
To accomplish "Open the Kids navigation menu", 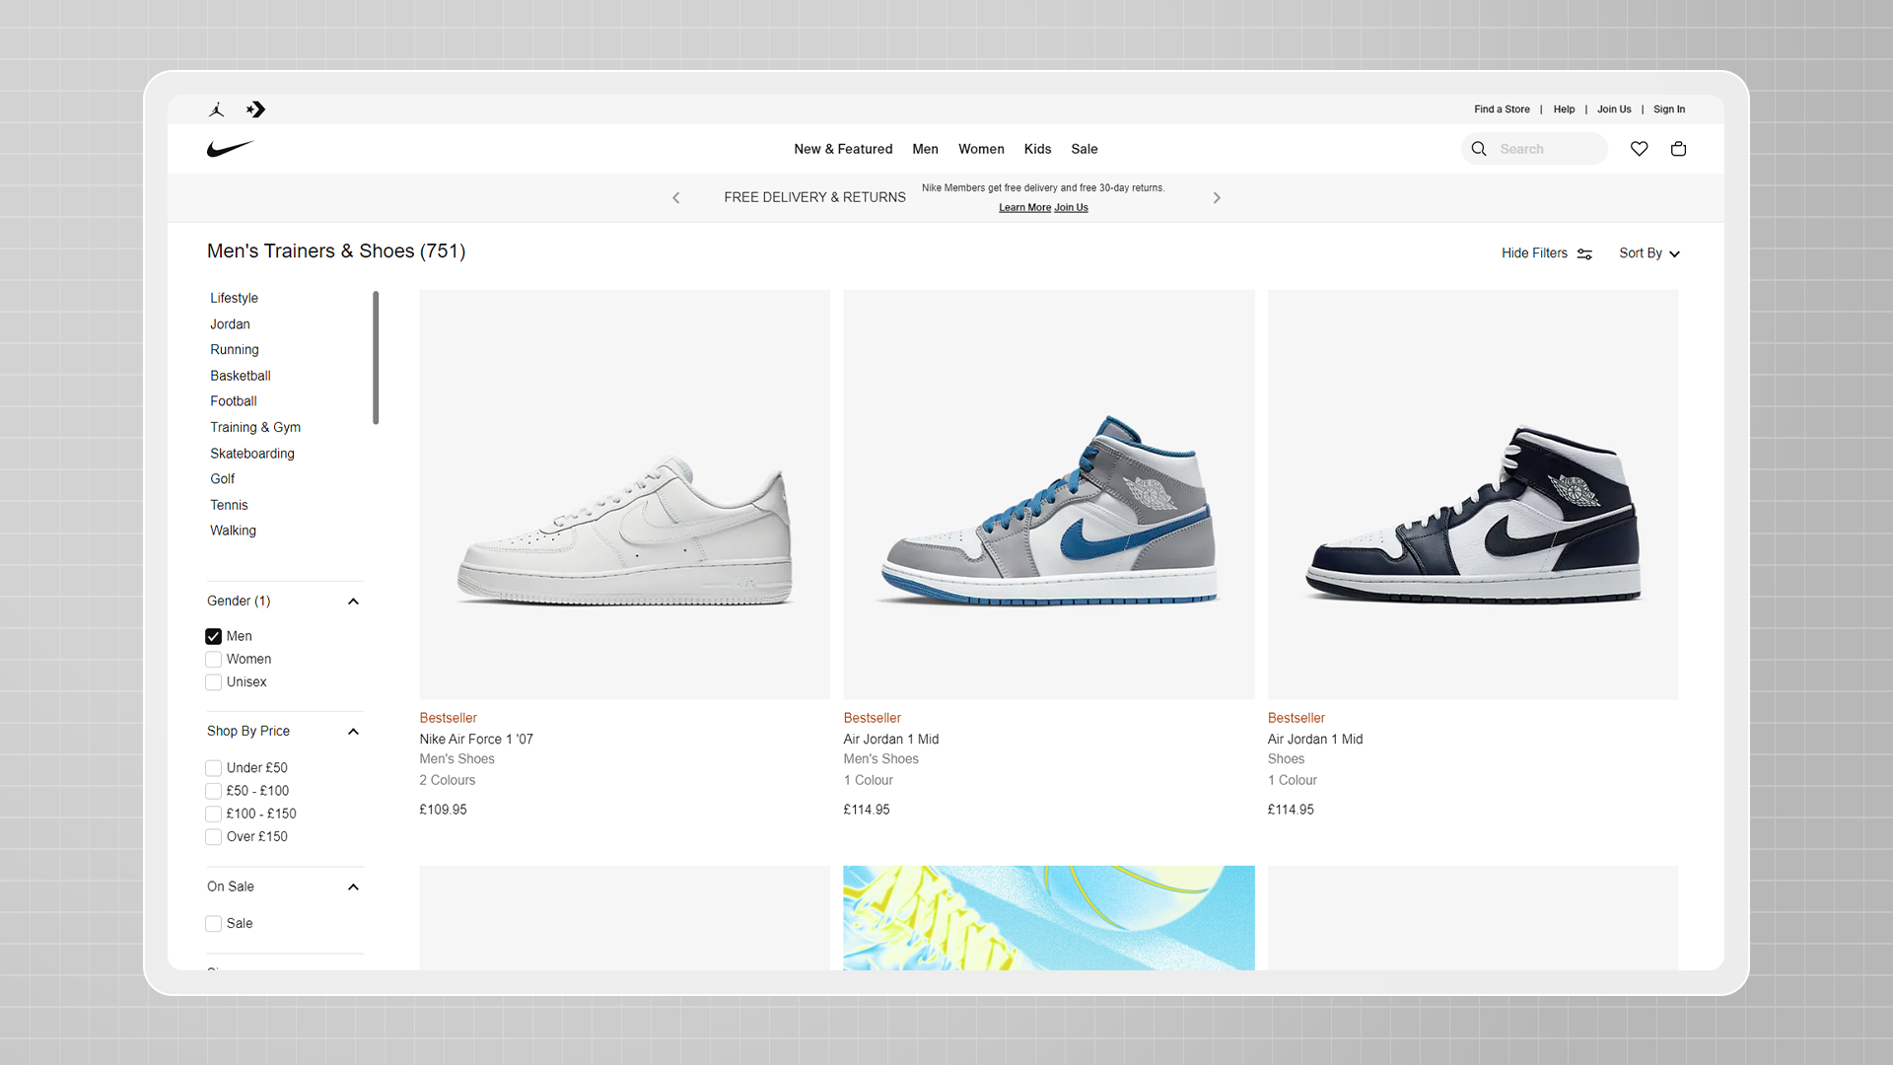I will [x=1037, y=149].
